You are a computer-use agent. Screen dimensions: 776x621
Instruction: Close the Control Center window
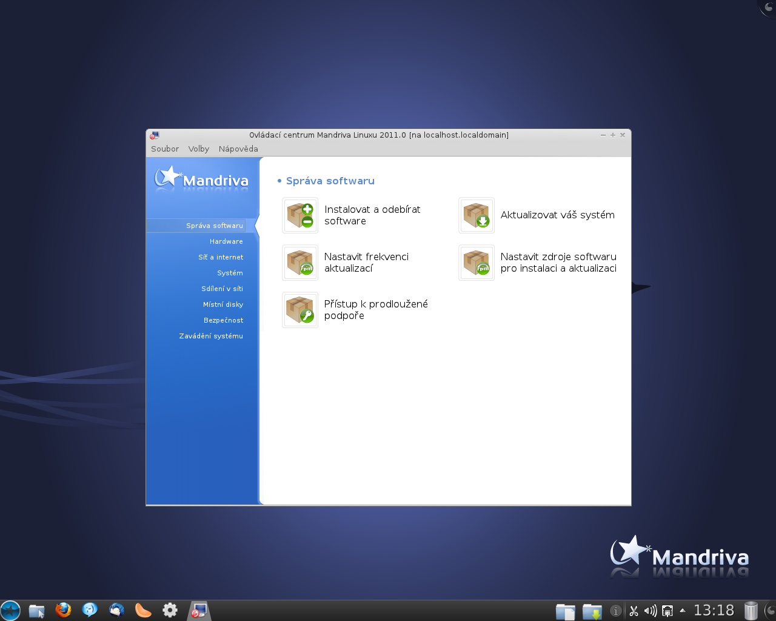[x=623, y=135]
